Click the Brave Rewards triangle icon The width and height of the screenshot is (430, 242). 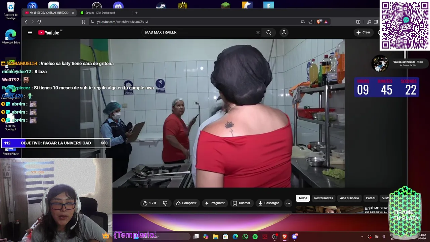(326, 22)
